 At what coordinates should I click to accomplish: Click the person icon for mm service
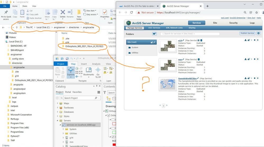246,59
